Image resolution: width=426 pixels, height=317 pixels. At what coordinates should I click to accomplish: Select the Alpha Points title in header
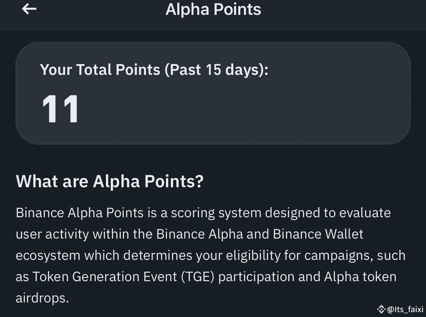[213, 9]
